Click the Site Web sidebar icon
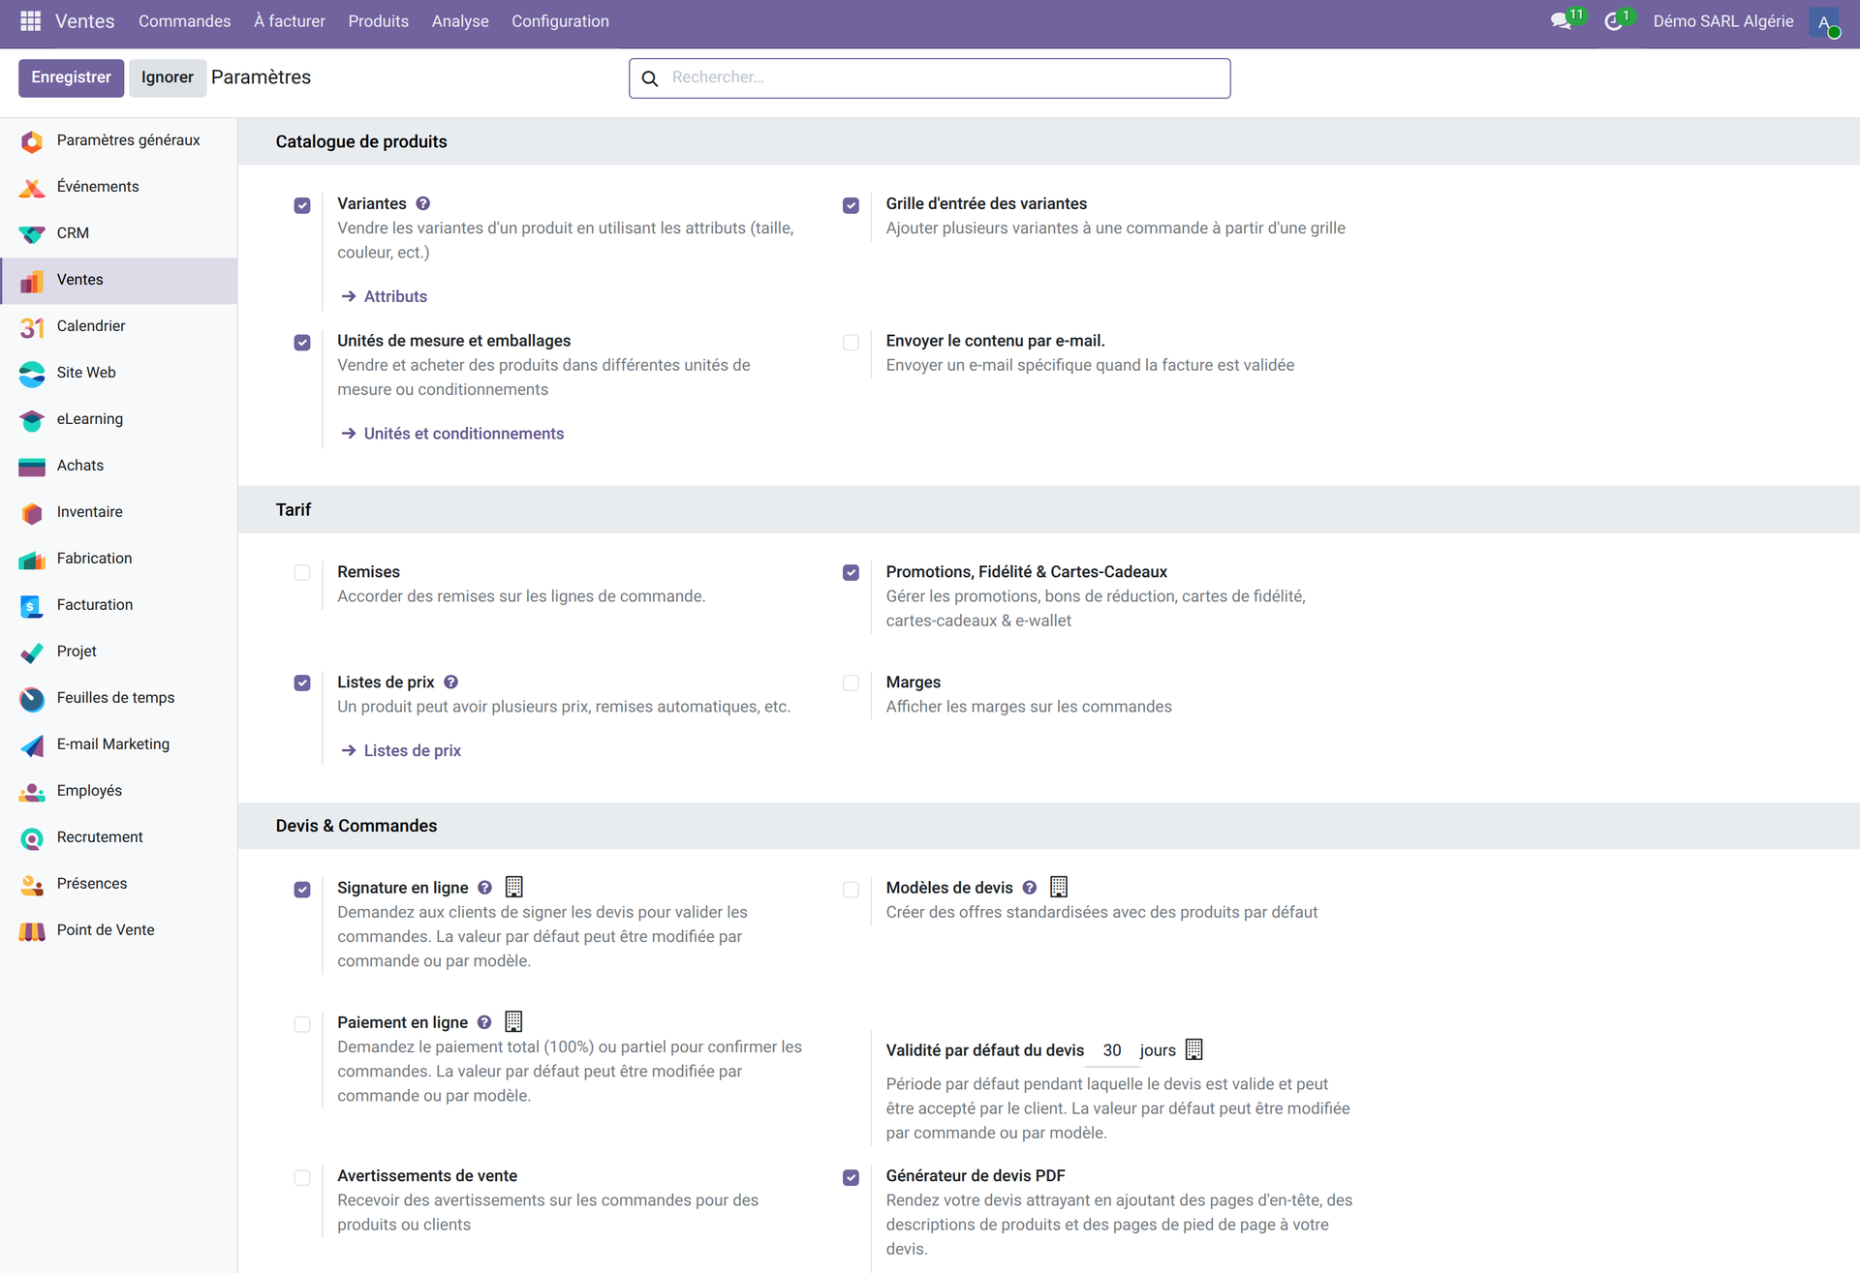The width and height of the screenshot is (1860, 1273). point(32,374)
